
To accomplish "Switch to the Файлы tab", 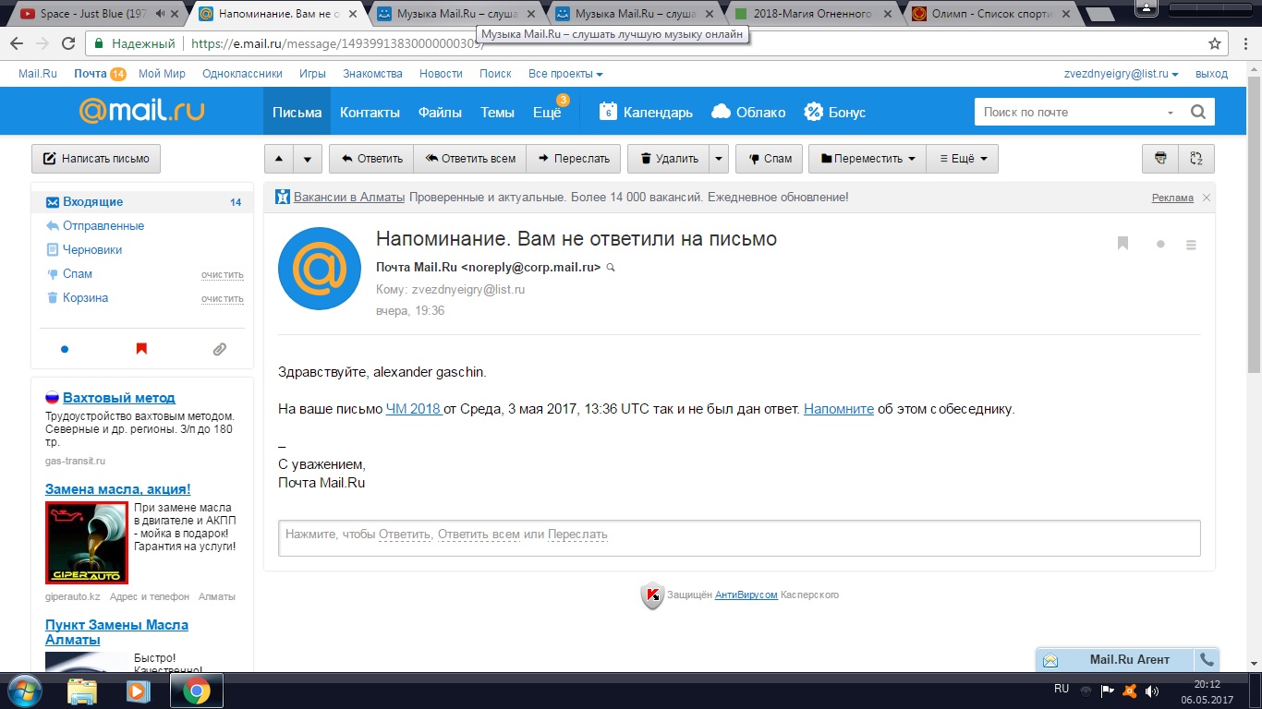I will [440, 112].
